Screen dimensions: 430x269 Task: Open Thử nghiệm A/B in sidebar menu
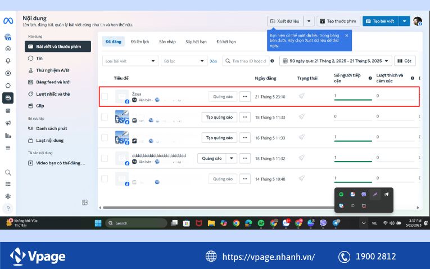pyautogui.click(x=52, y=70)
